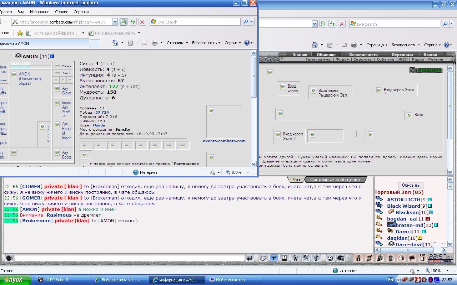Click the Форум link
This screenshot has width=457, height=285.
pyautogui.click(x=343, y=59)
